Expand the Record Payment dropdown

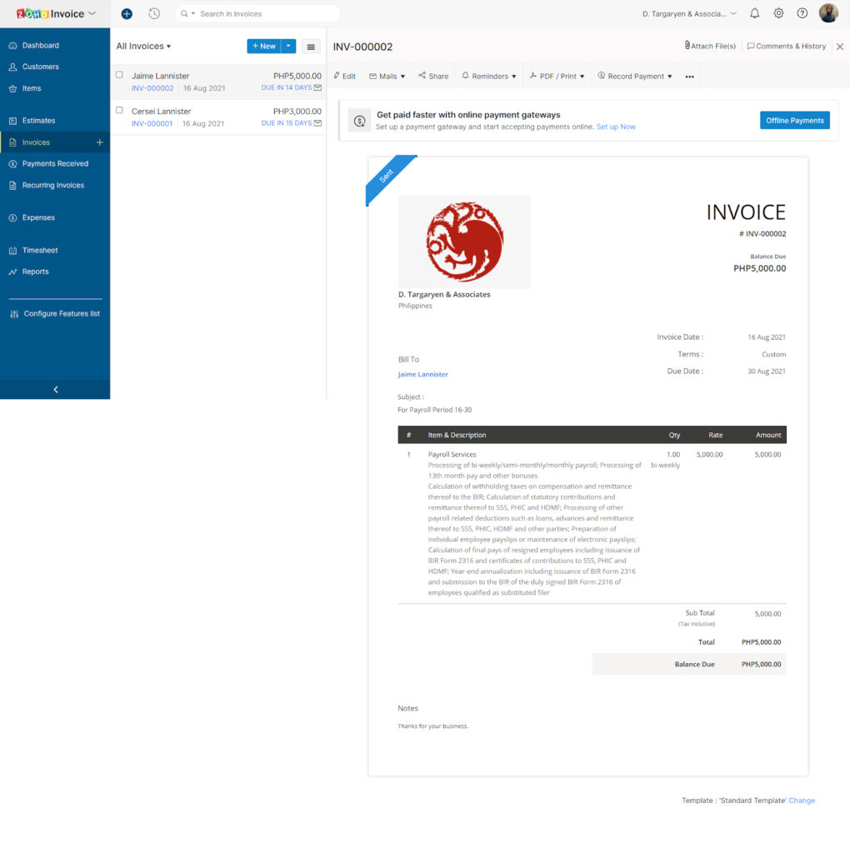click(x=635, y=76)
